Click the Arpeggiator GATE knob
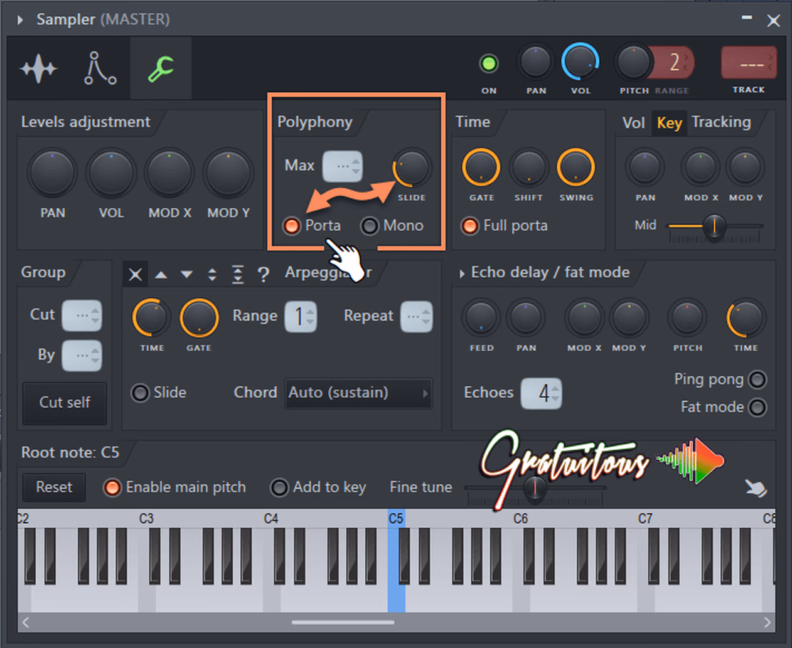This screenshot has width=792, height=648. (x=199, y=318)
